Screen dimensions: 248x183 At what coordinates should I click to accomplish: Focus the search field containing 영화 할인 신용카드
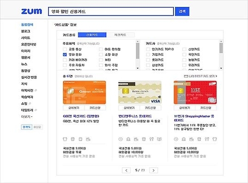[x=111, y=11]
